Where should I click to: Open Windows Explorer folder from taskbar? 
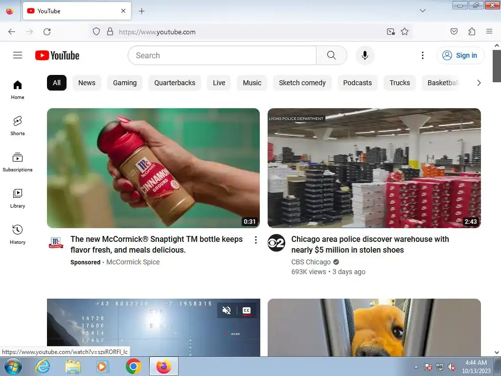pos(73,367)
